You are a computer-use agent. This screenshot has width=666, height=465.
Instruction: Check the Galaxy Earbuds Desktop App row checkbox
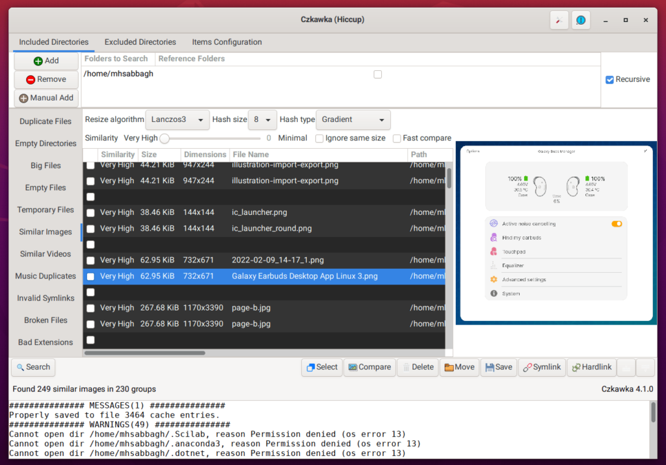pyautogui.click(x=90, y=277)
